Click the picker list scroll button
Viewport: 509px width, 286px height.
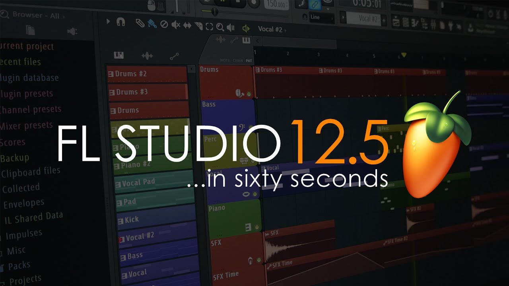pyautogui.click(x=191, y=68)
